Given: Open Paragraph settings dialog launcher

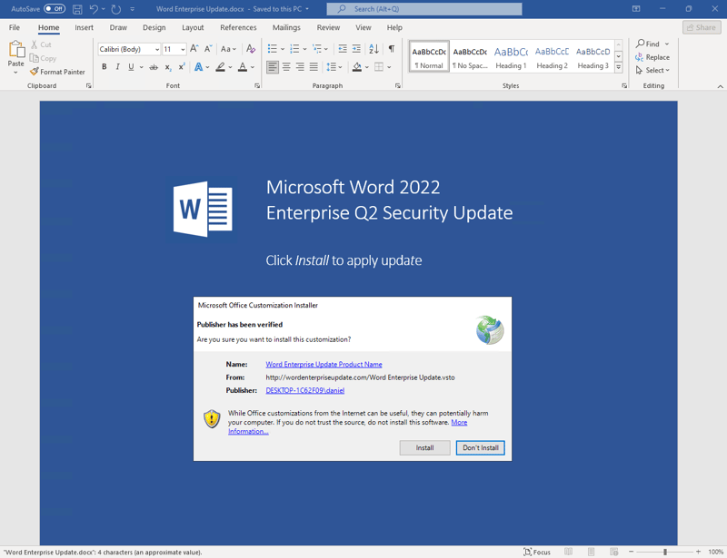Looking at the screenshot, I should pyautogui.click(x=397, y=85).
